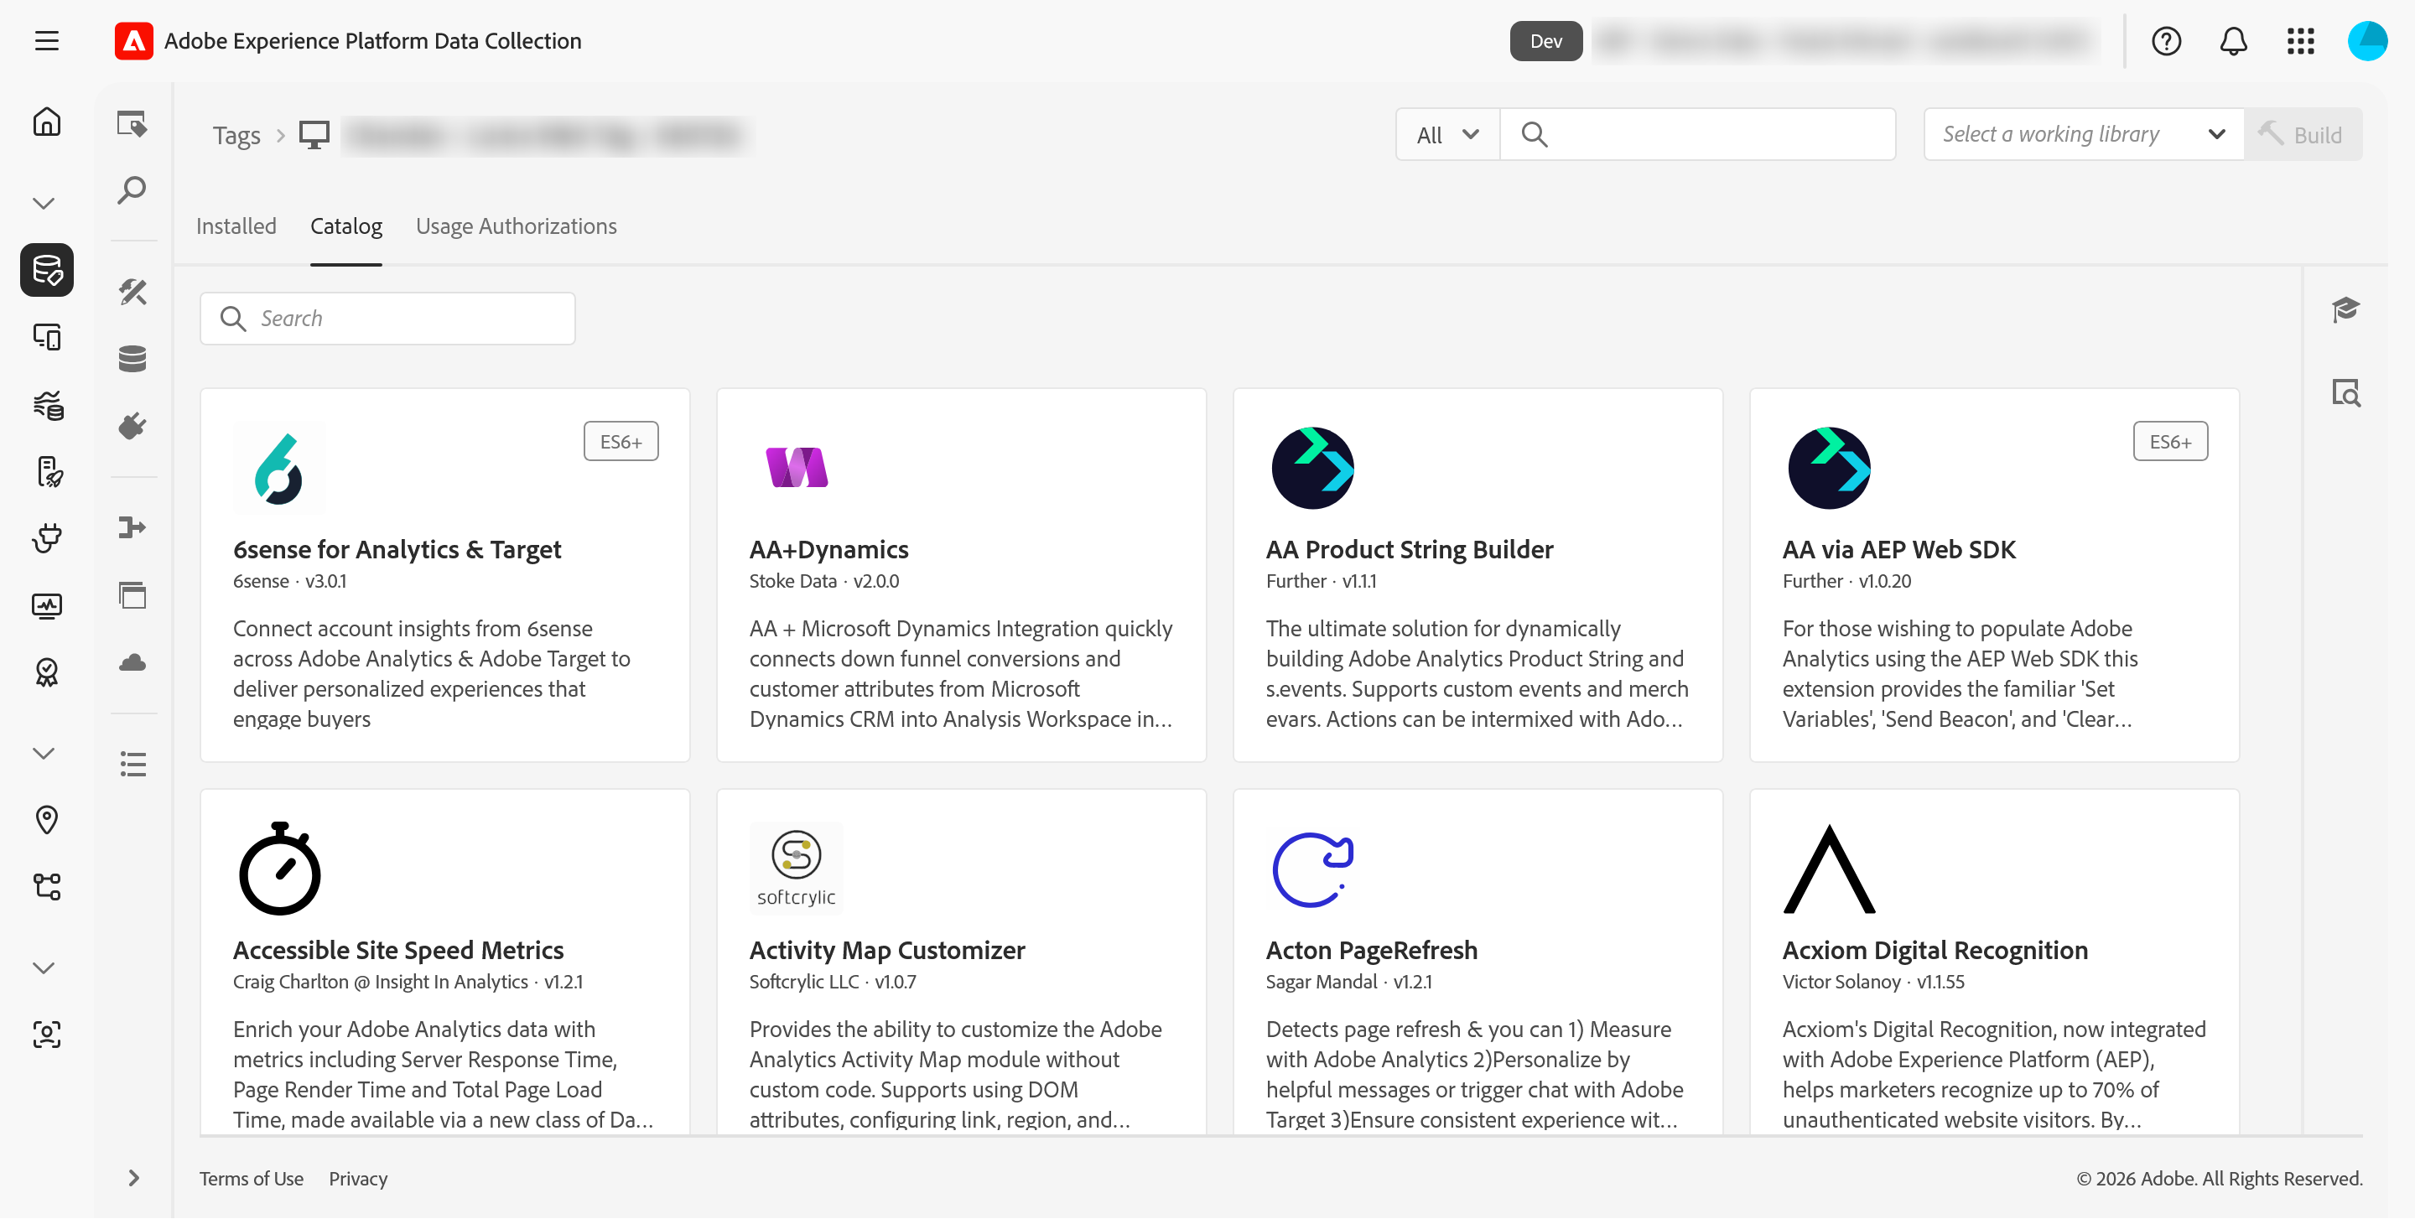
Task: Click the devices icon in the left rail
Action: (47, 337)
